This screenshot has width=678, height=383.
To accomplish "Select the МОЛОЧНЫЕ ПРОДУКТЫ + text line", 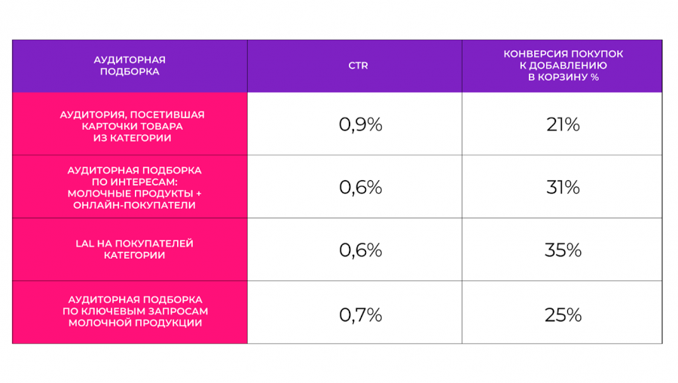I will 131,193.
